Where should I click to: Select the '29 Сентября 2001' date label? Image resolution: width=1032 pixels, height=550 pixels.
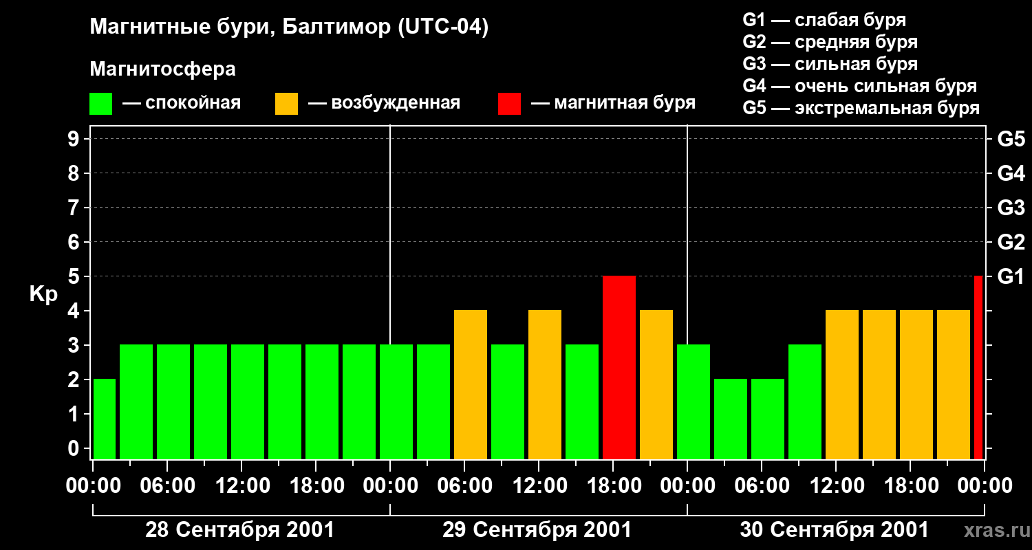coord(537,530)
